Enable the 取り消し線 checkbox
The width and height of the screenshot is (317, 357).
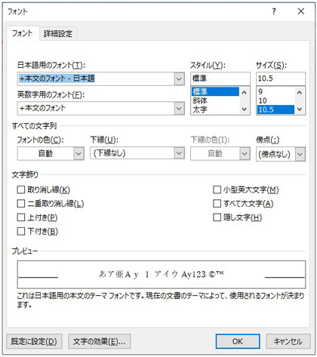pyautogui.click(x=21, y=189)
